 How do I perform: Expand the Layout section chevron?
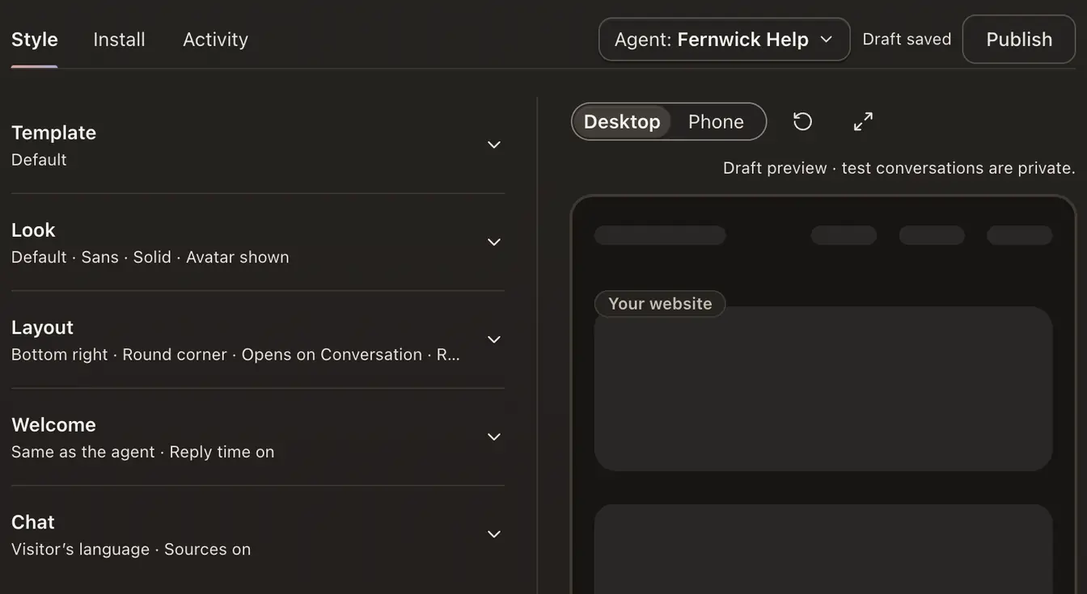(494, 339)
